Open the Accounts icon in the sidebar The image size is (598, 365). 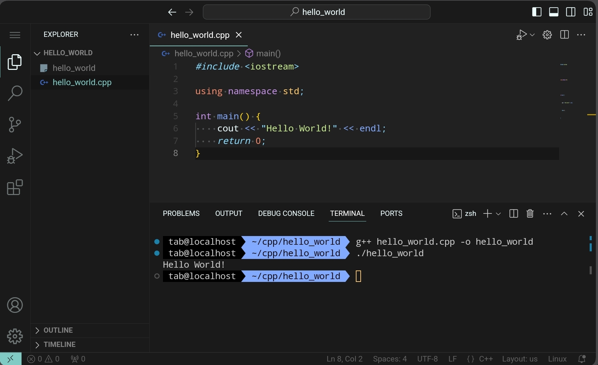coord(14,305)
